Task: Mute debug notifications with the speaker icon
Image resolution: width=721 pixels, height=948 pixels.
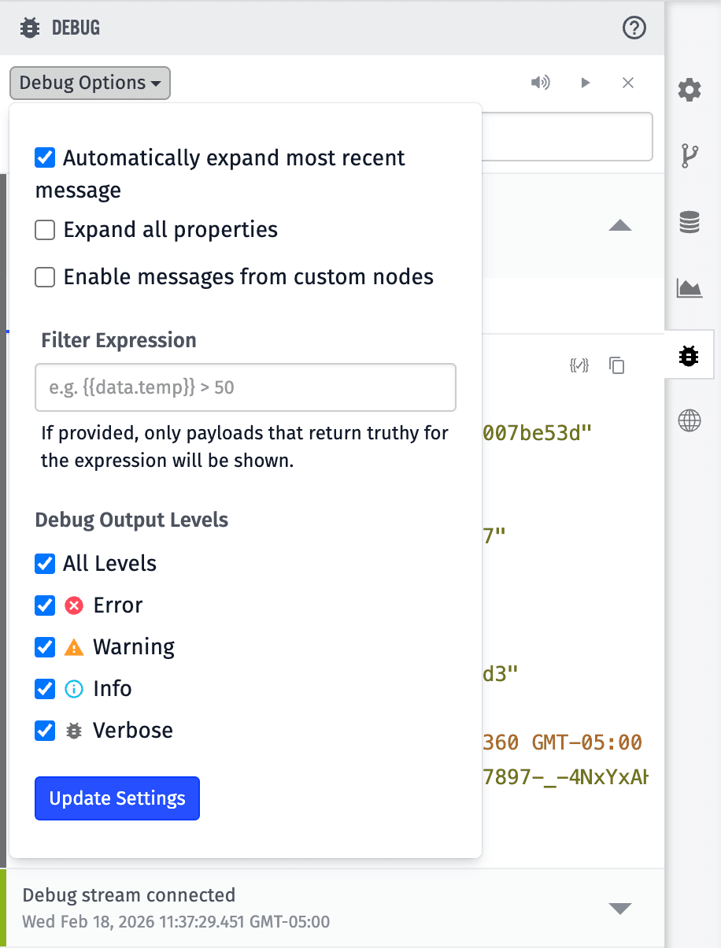Action: coord(541,82)
